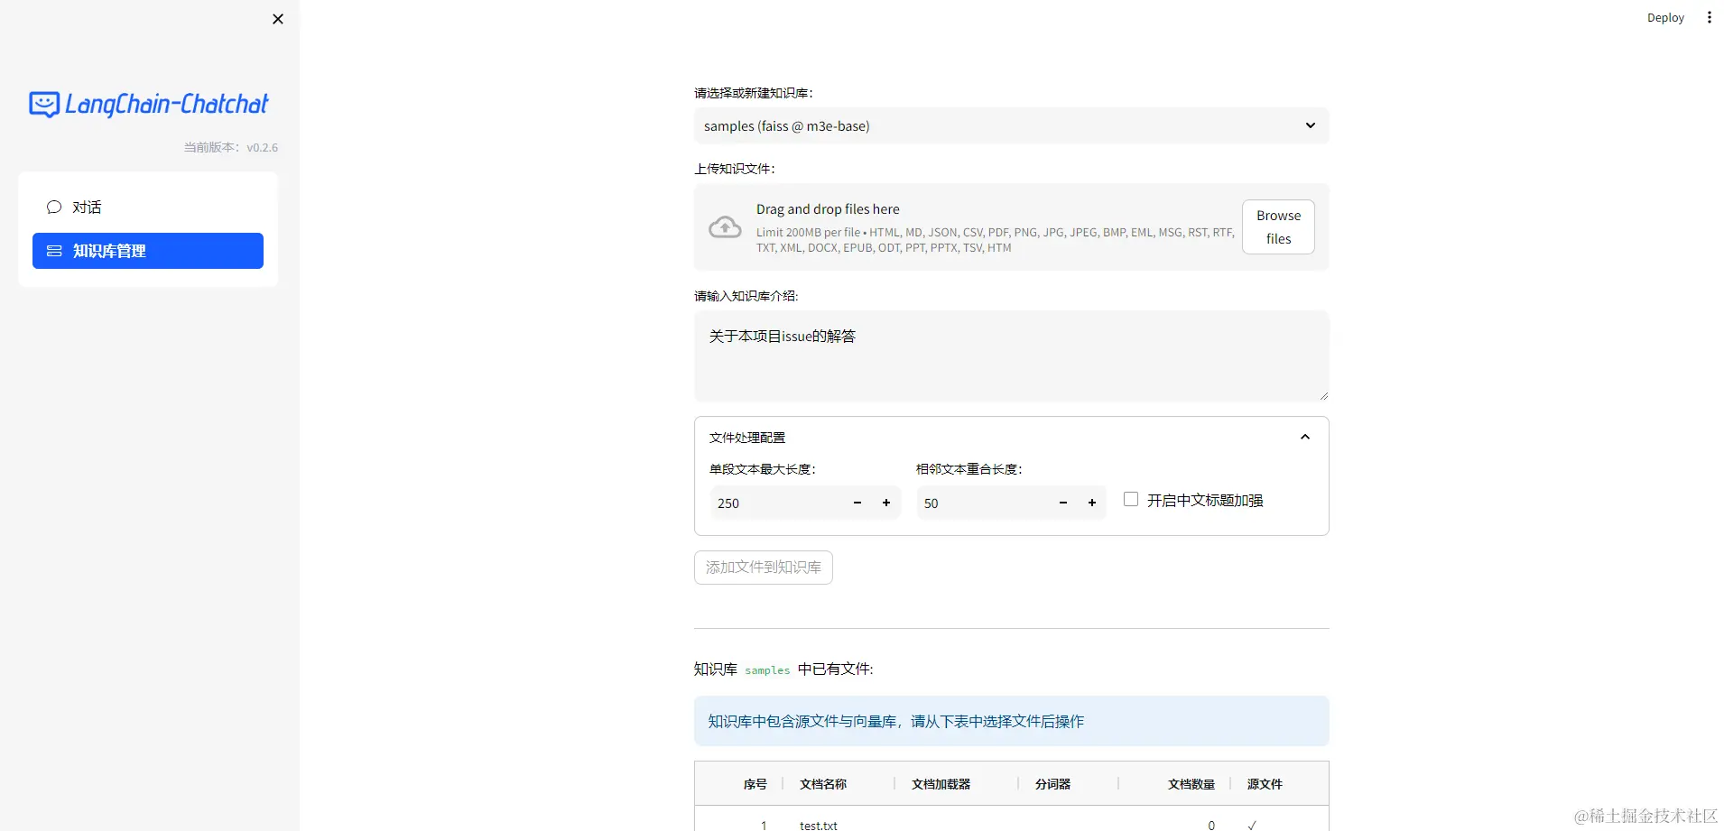Click inside the 知识库介绍 text area

click(1010, 356)
